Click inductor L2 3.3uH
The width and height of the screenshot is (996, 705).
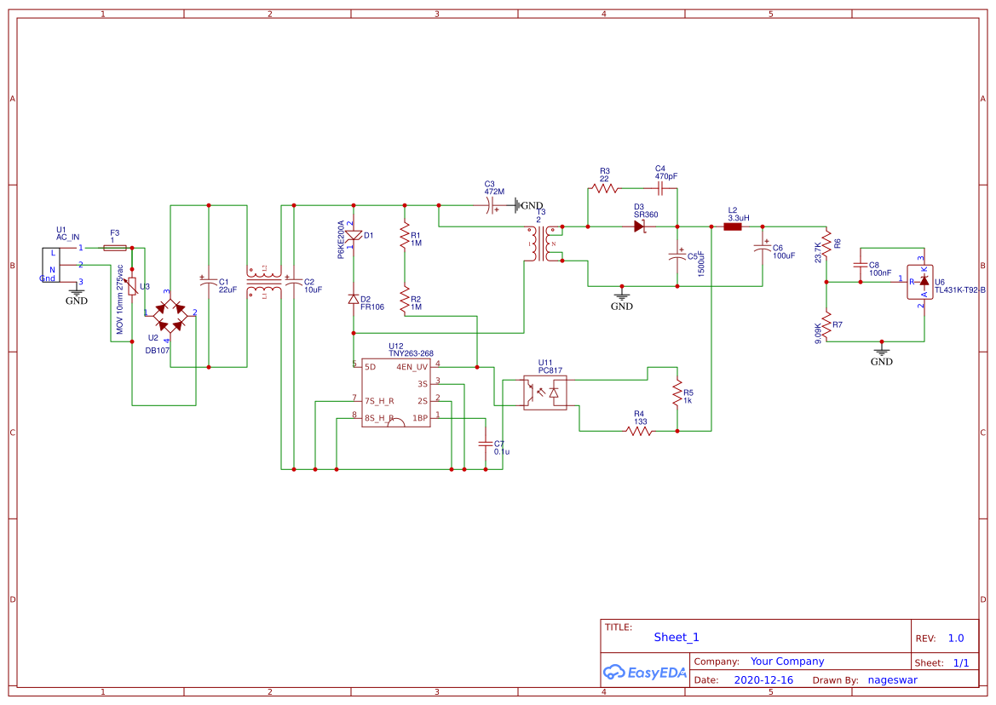[x=732, y=226]
